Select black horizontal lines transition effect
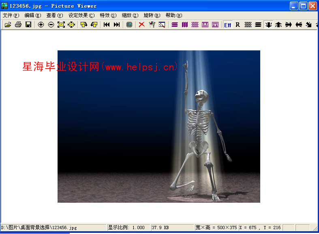The height and width of the screenshot is (234, 319). pos(258,25)
